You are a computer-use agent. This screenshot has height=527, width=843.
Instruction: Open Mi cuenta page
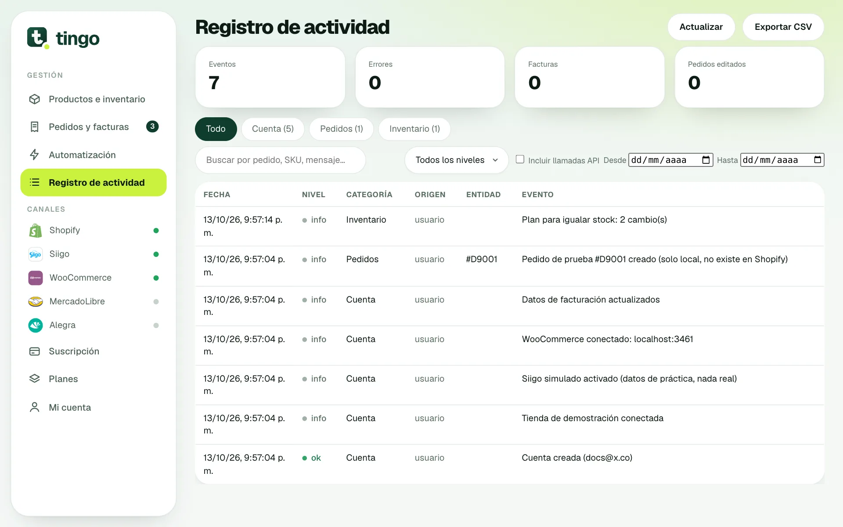94,407
